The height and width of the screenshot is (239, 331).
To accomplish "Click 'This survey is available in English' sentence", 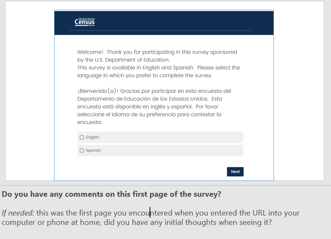I will 158,67.
